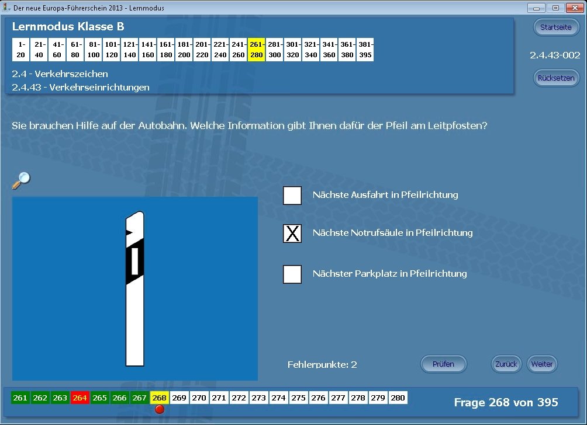
Task: Open the wrongly answered question 264
Action: pyautogui.click(x=80, y=398)
